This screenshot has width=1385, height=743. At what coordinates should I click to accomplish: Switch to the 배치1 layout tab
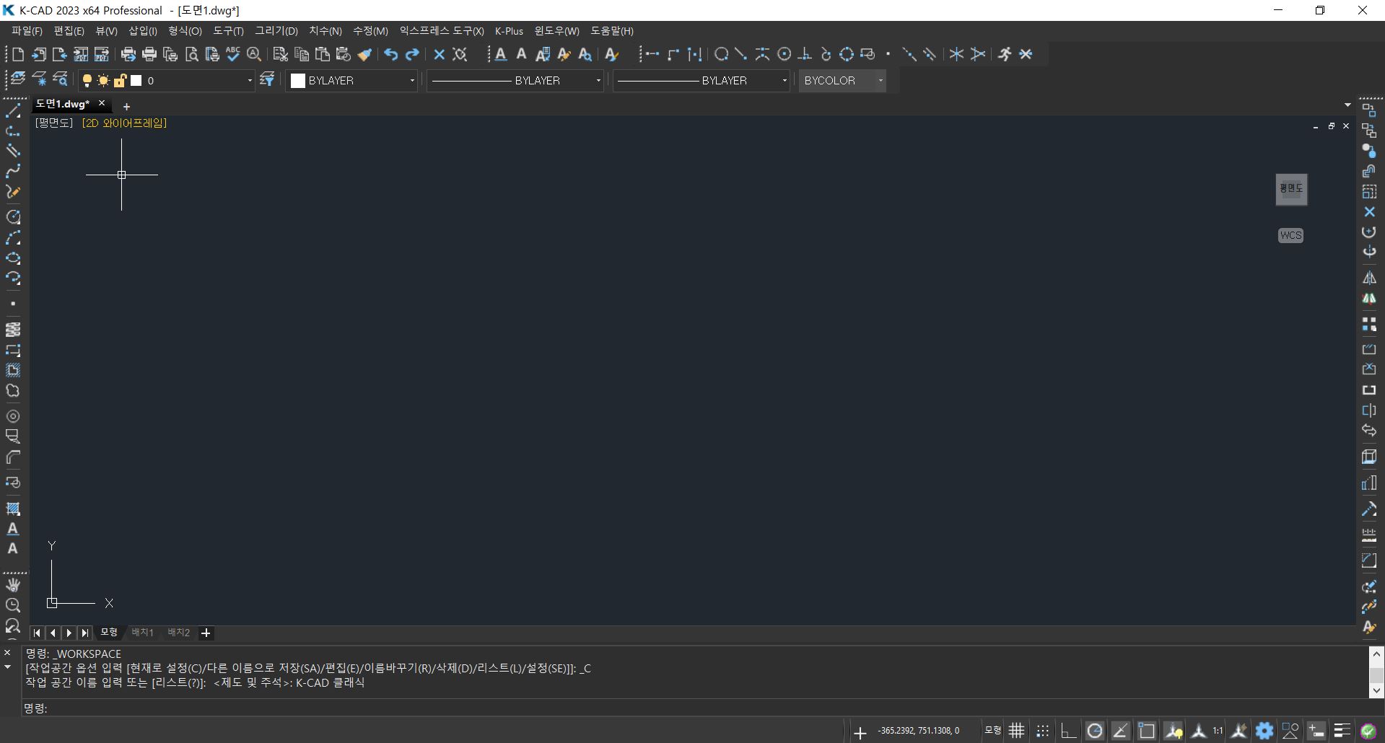tap(142, 633)
